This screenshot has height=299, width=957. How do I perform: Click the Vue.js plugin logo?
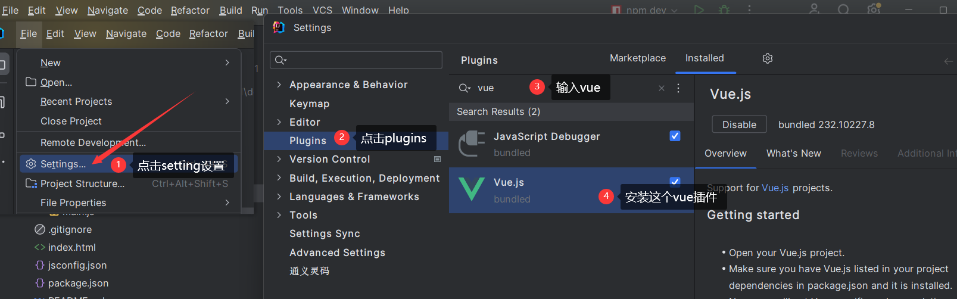click(472, 190)
